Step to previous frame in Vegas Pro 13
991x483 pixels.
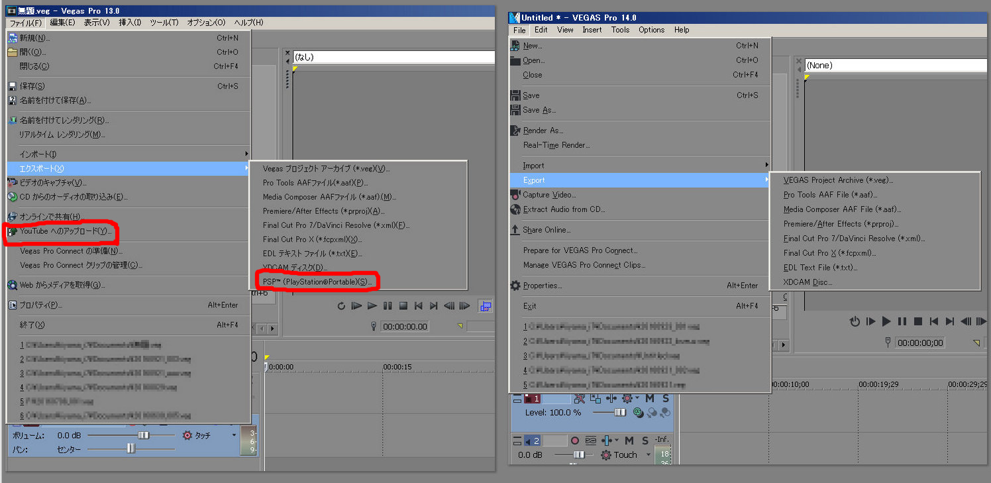pos(449,305)
